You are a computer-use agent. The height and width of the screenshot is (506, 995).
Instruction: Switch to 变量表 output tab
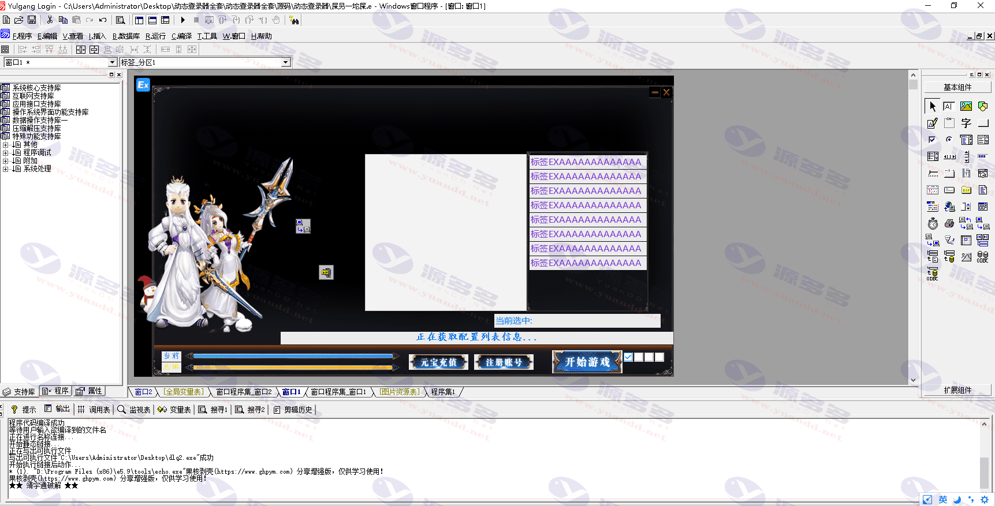[174, 410]
